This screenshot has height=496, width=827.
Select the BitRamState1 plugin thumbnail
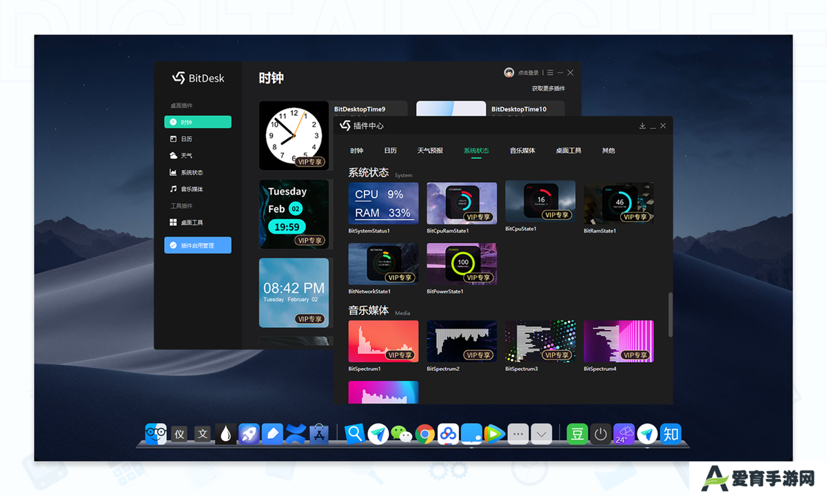(x=619, y=203)
